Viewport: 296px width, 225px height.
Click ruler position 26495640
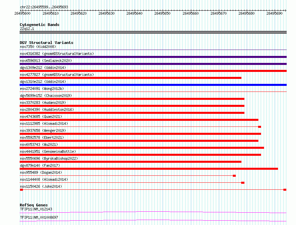pos(134,13)
